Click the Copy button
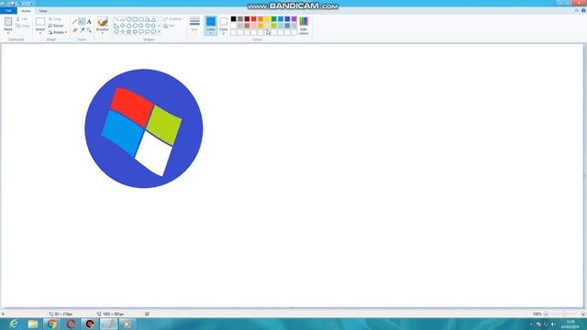 [x=22, y=26]
